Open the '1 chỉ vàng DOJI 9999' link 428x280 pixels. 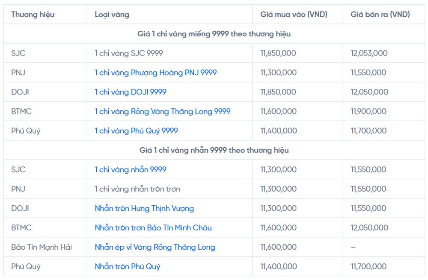tap(131, 92)
